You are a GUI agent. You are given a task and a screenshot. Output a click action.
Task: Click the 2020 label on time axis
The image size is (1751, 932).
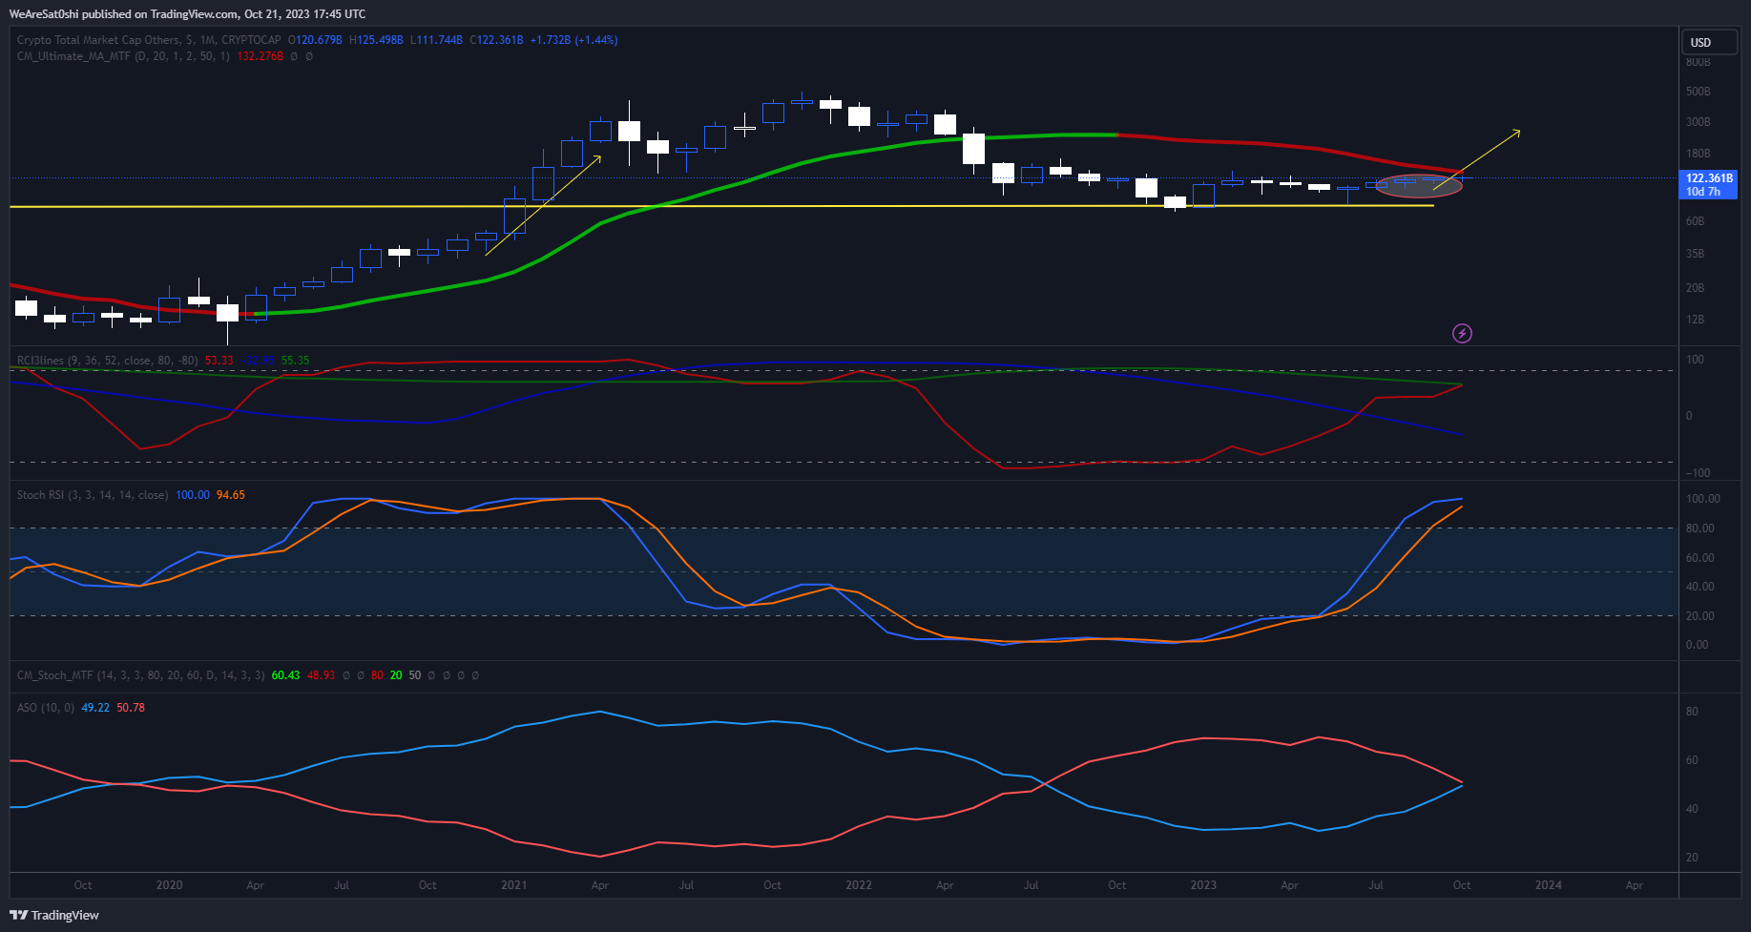click(x=169, y=885)
